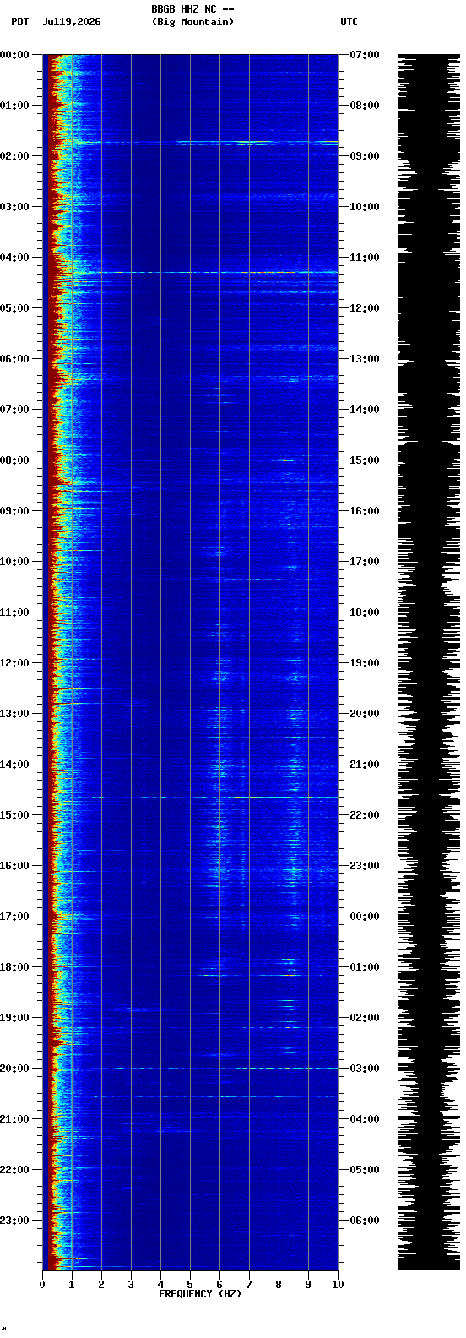Click the PDT '11:00' time label
The width and height of the screenshot is (466, 1338).
coord(14,612)
